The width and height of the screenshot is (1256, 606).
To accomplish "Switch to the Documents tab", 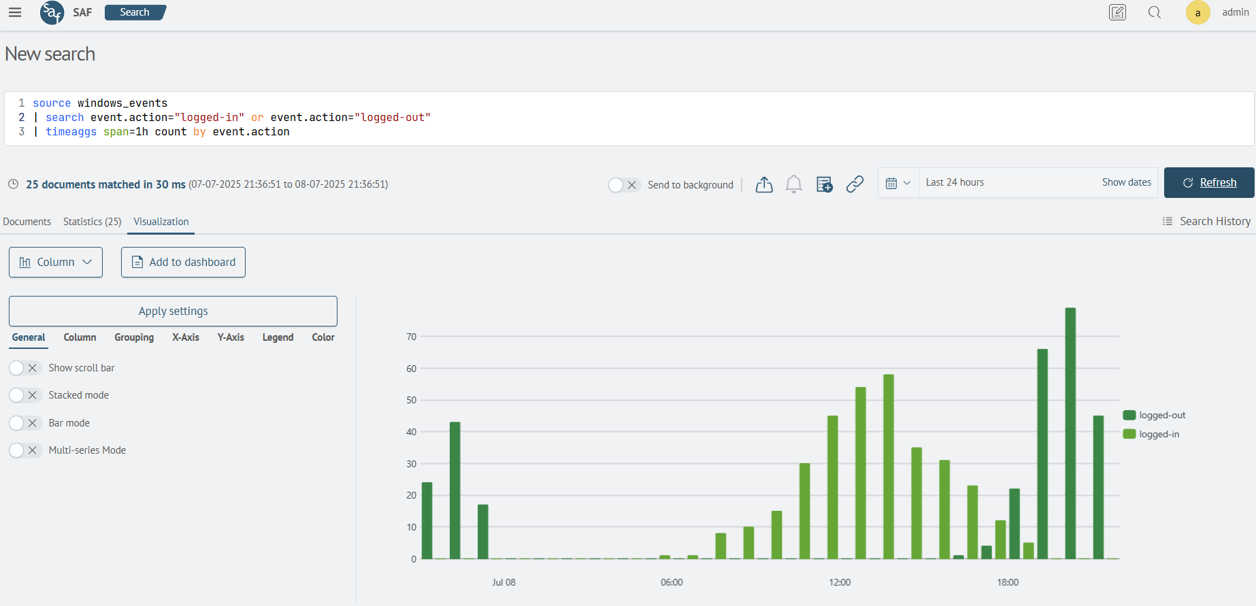I will click(27, 222).
